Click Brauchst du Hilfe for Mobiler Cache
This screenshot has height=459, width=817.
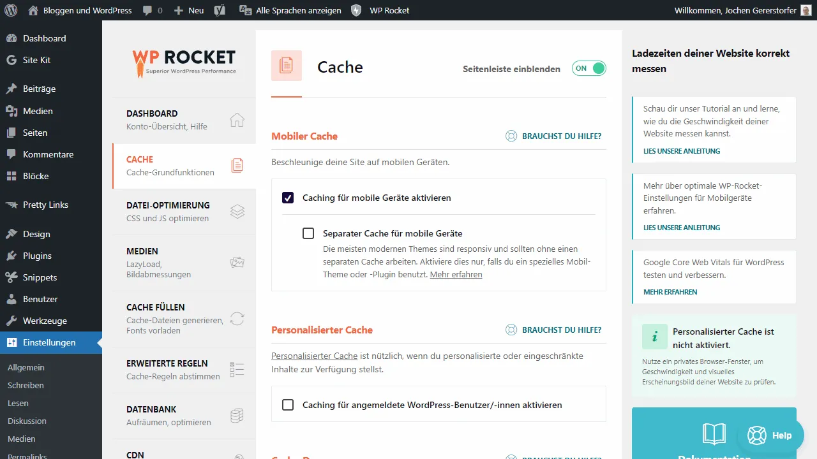tap(562, 136)
